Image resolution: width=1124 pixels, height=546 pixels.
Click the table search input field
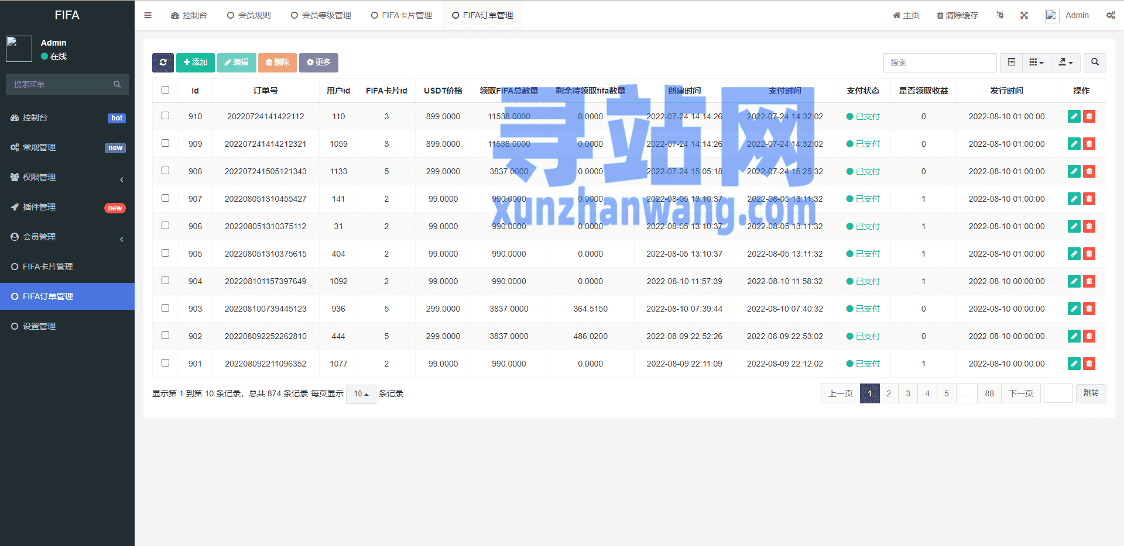pos(940,63)
